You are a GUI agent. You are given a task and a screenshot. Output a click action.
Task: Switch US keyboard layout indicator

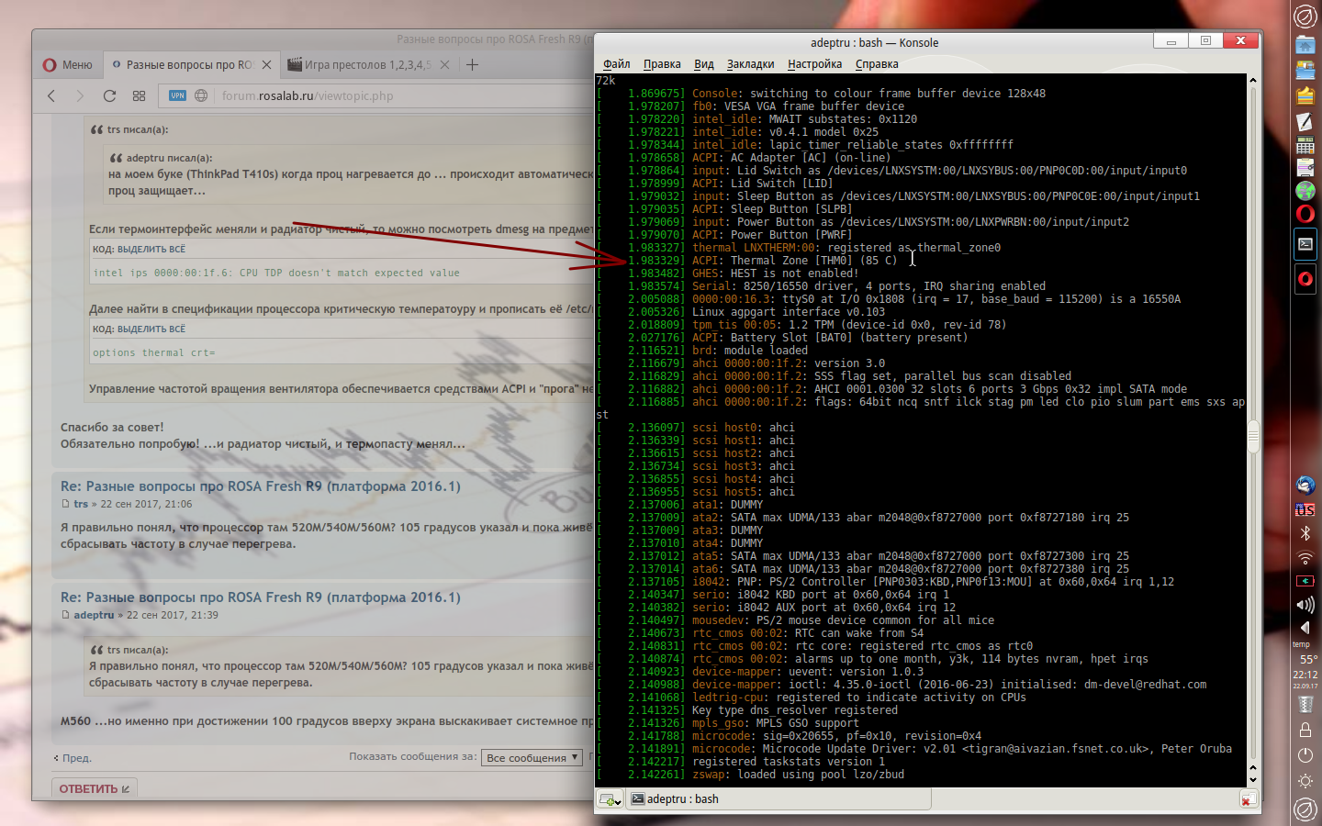[x=1305, y=509]
